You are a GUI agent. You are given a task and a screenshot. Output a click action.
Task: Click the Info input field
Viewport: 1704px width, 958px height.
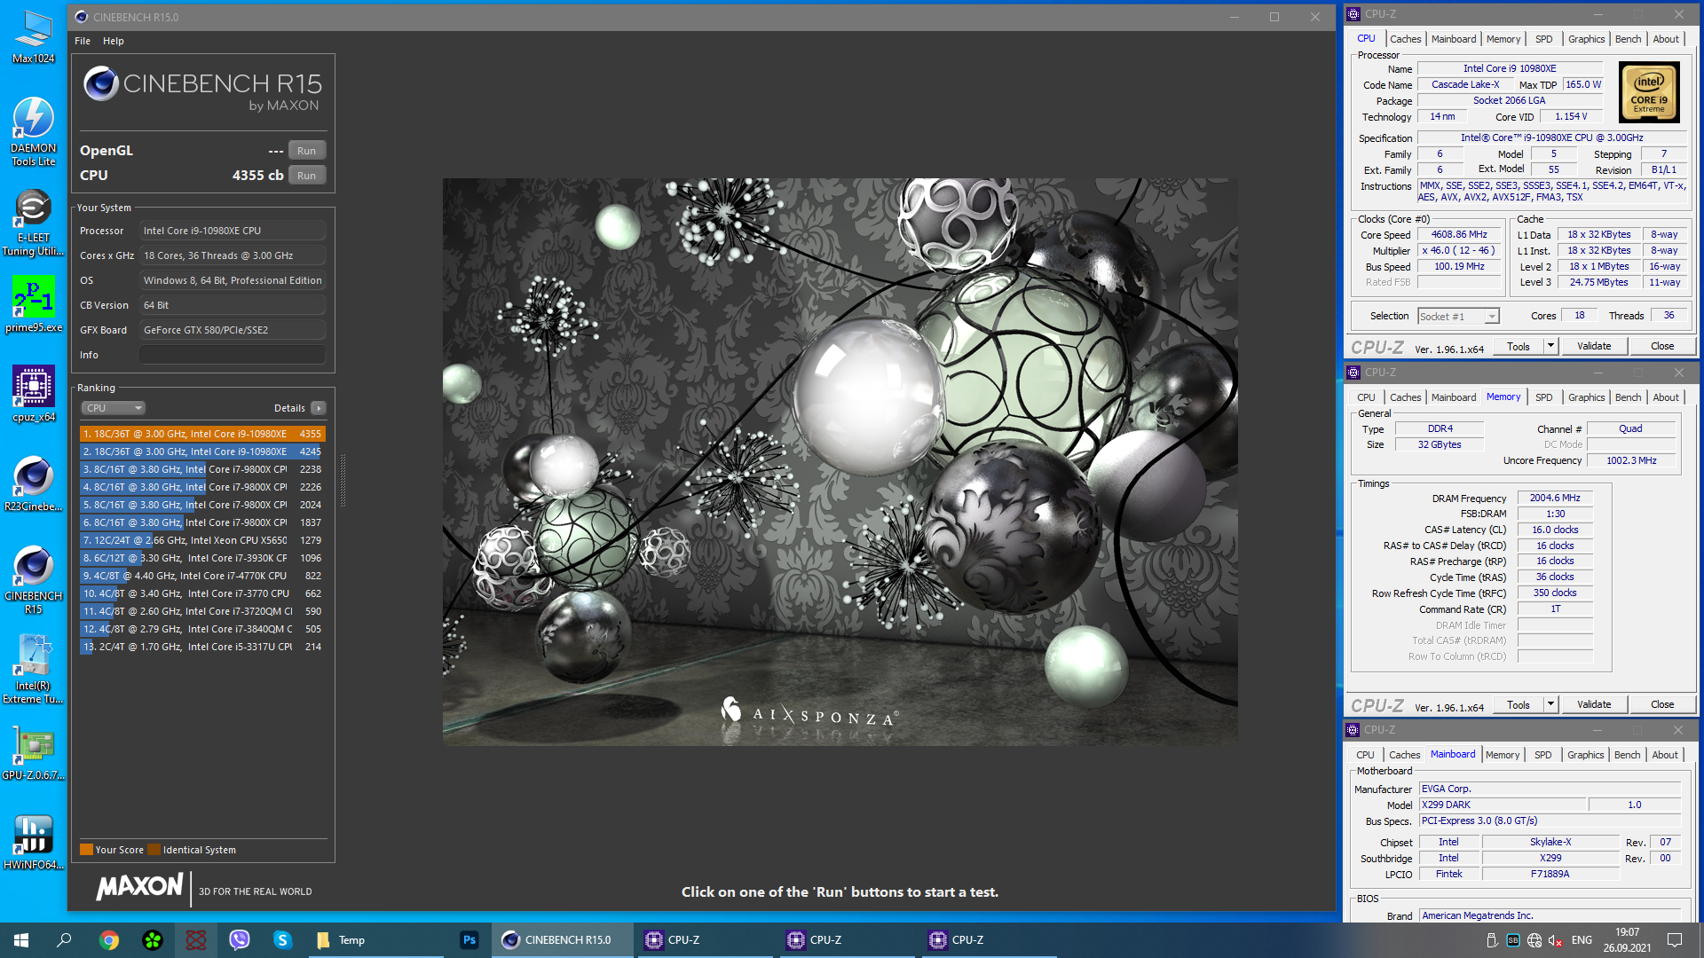click(233, 355)
